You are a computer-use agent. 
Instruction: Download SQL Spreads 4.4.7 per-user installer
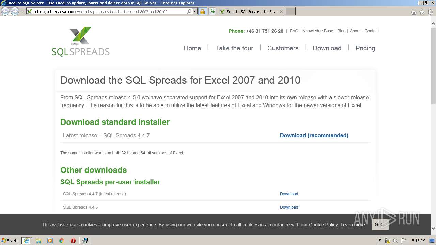coord(289,194)
